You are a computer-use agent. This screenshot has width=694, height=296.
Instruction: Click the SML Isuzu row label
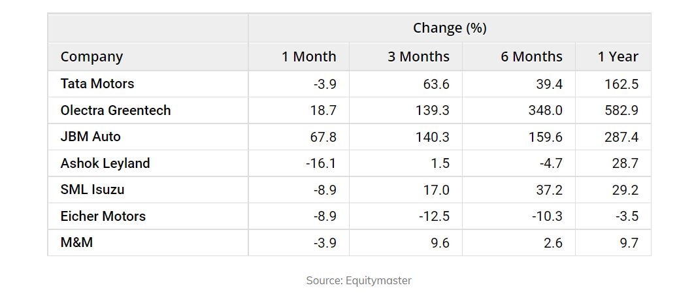point(93,190)
